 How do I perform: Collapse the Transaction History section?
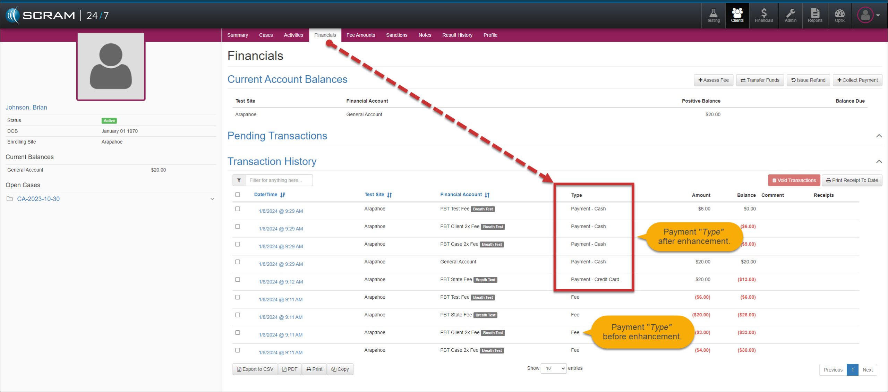[879, 162]
